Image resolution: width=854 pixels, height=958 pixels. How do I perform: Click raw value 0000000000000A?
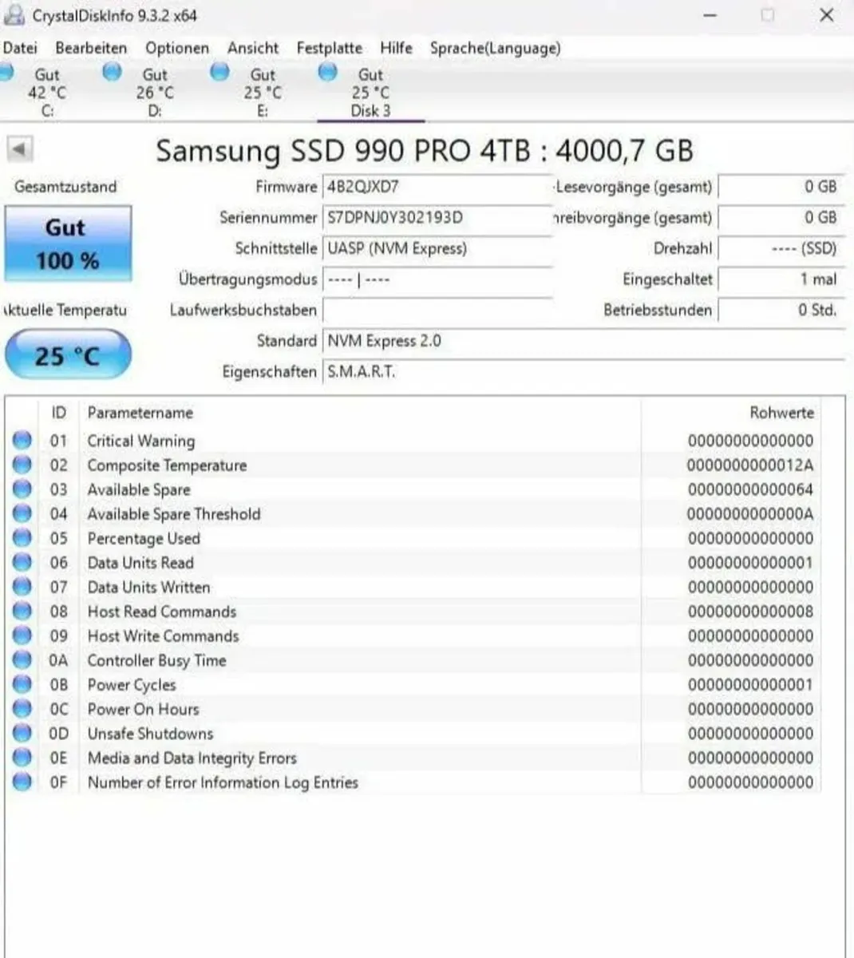pyautogui.click(x=750, y=514)
